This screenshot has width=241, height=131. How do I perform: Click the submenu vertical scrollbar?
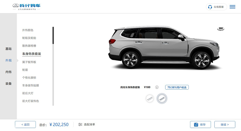pyautogui.click(x=53, y=66)
